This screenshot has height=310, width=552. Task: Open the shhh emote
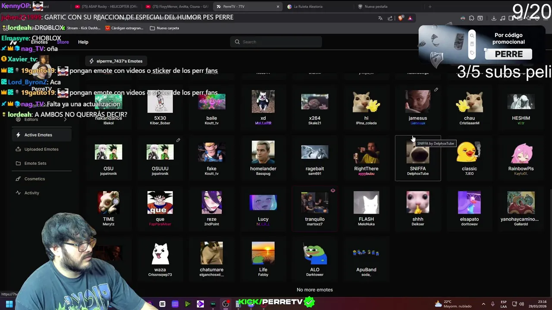coord(418,209)
